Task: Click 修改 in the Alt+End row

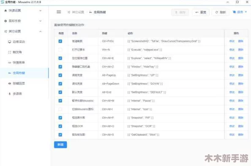Action: tap(232, 92)
